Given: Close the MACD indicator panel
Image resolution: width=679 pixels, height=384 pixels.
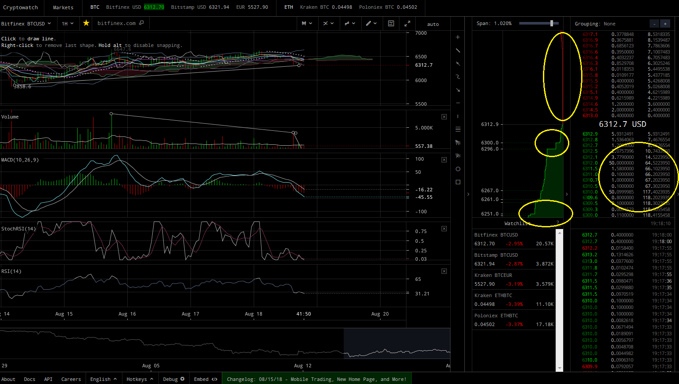Looking at the screenshot, I should (444, 160).
